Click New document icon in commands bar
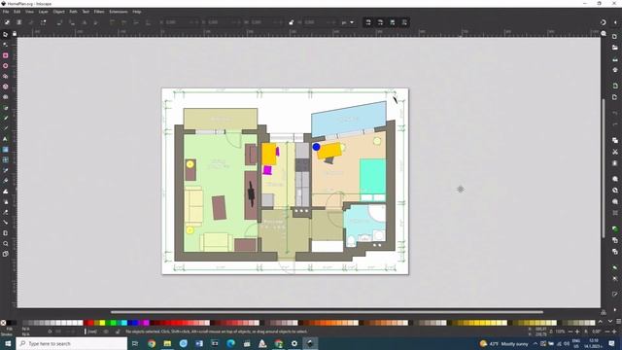This screenshot has width=622, height=350. point(615,37)
